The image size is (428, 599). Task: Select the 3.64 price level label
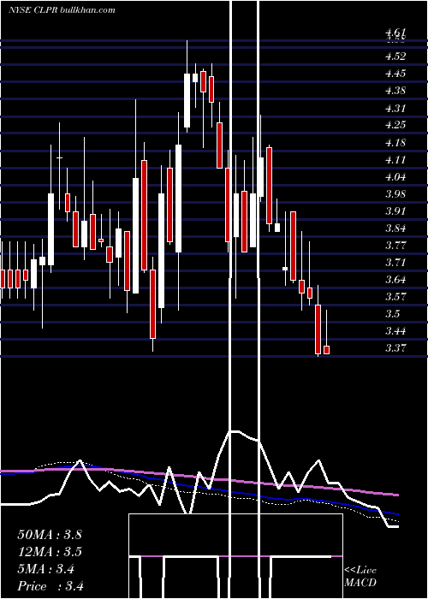(395, 280)
